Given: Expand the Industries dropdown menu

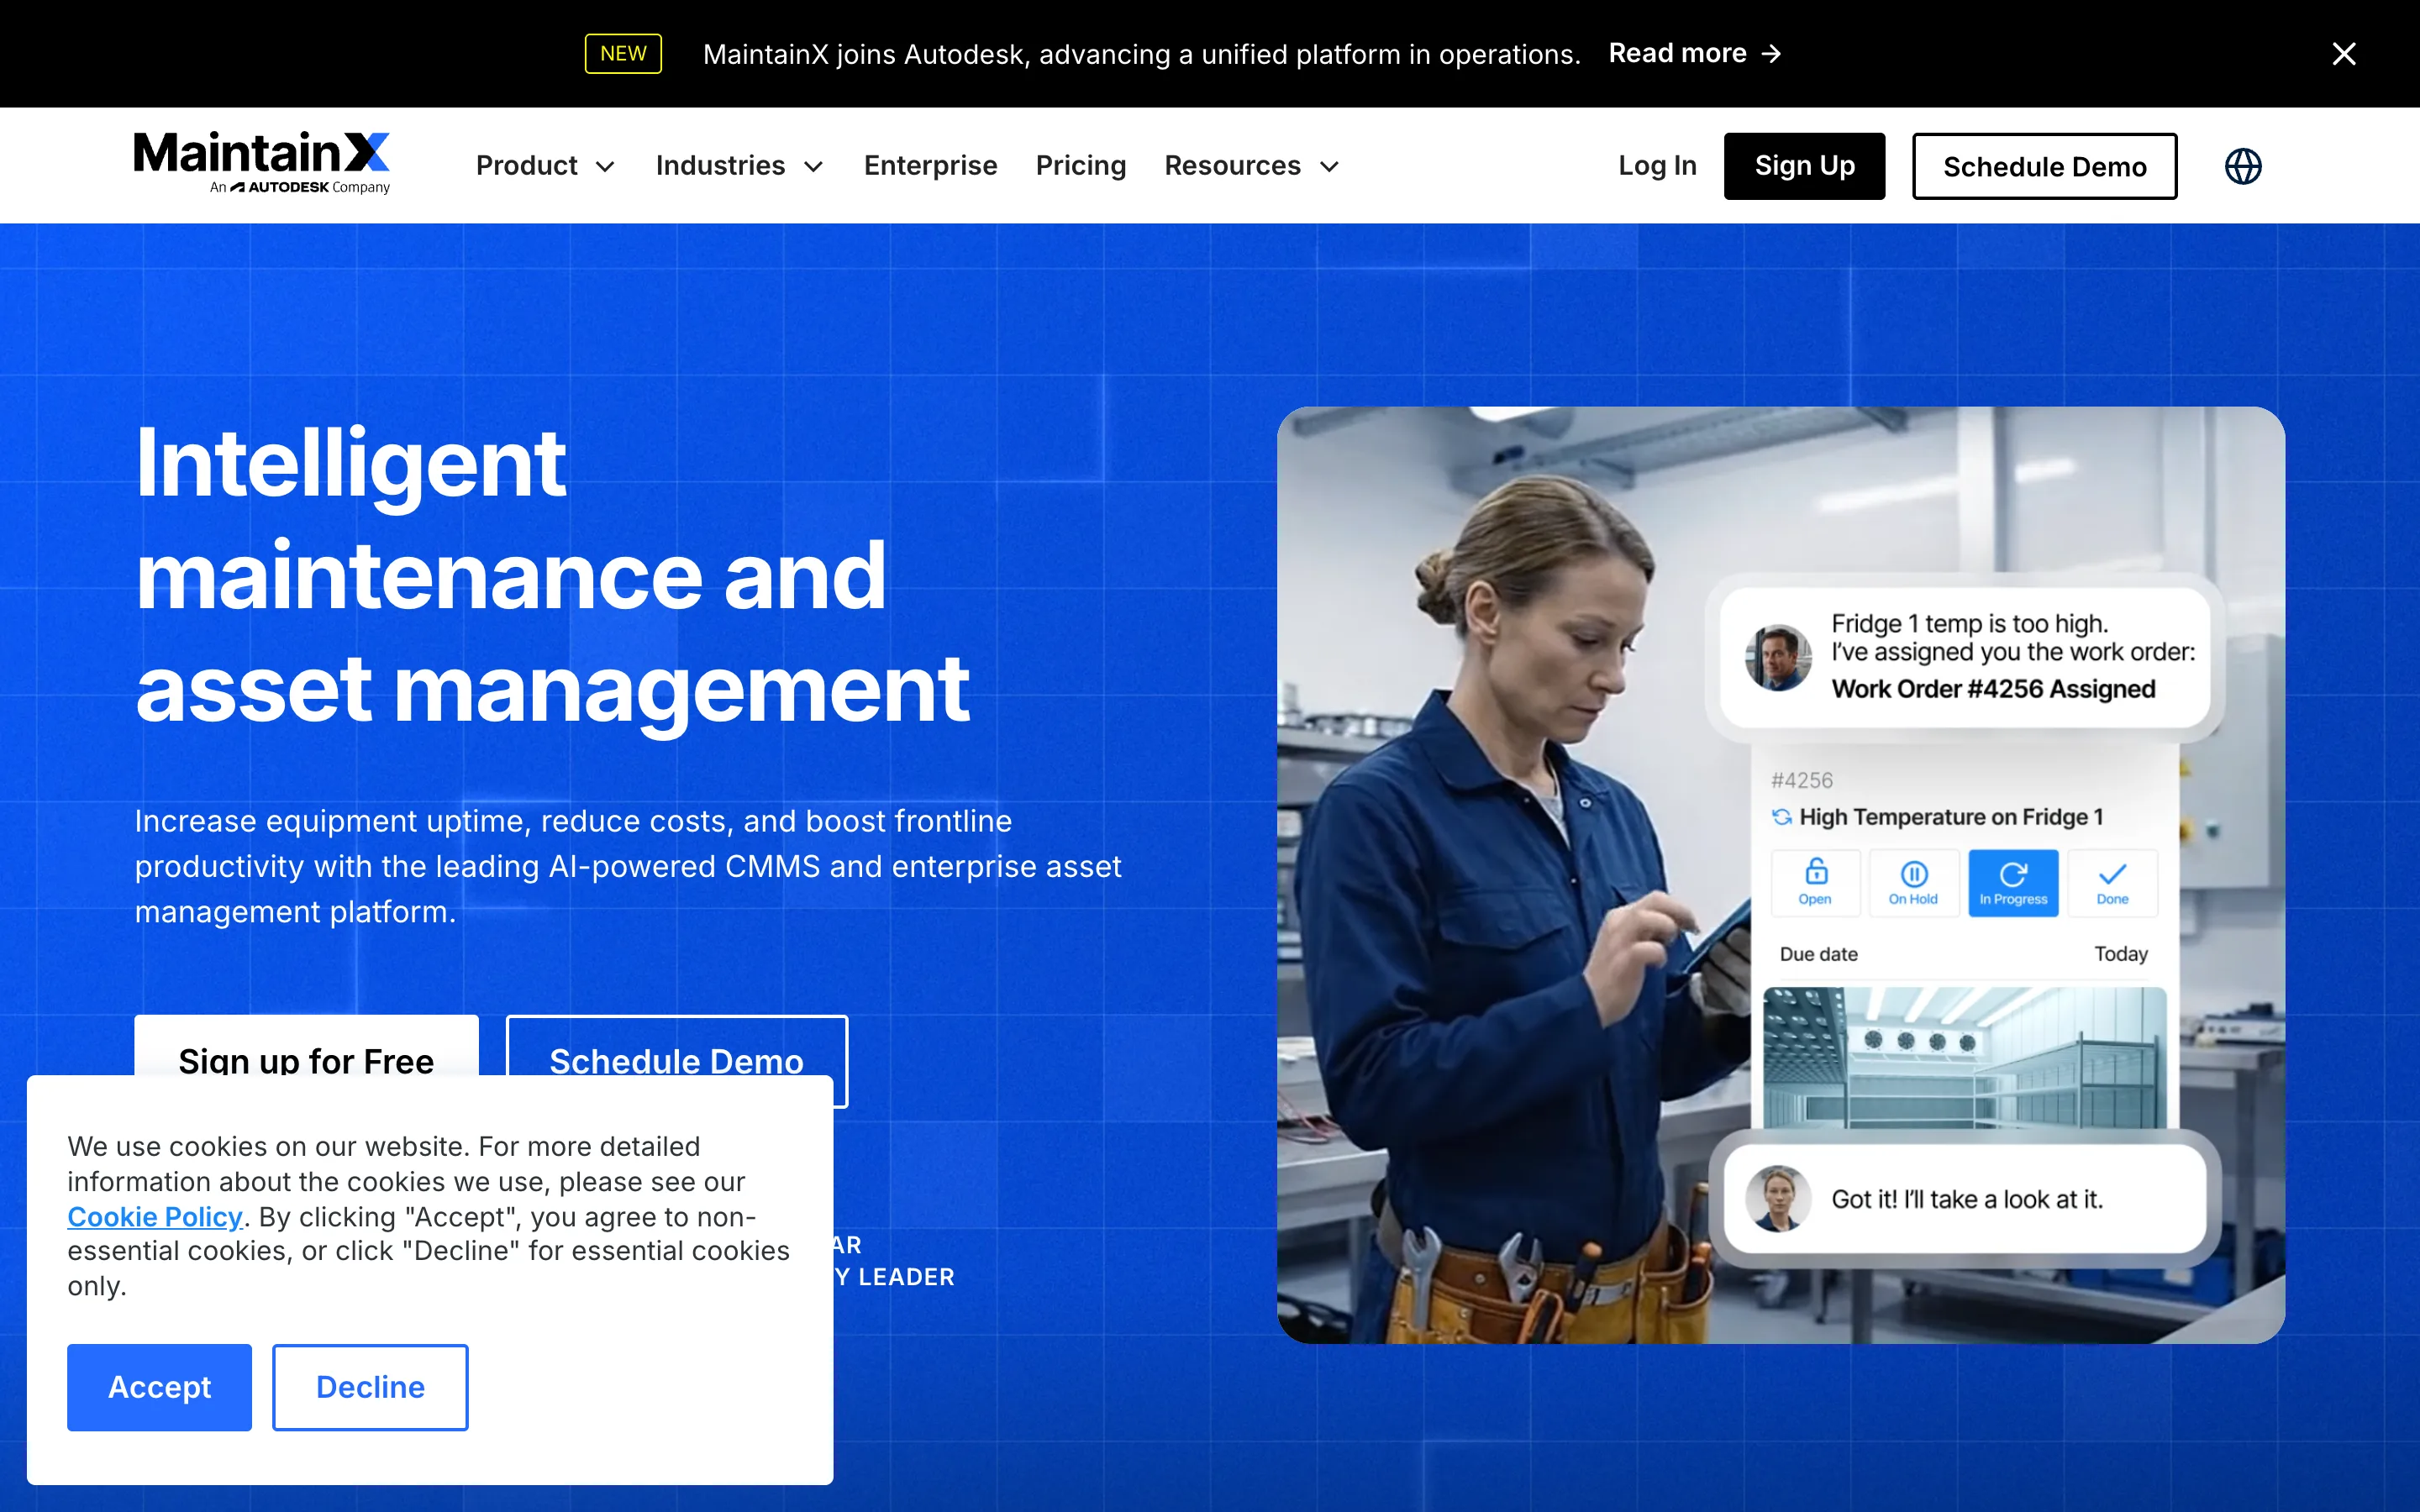Looking at the screenshot, I should [739, 166].
